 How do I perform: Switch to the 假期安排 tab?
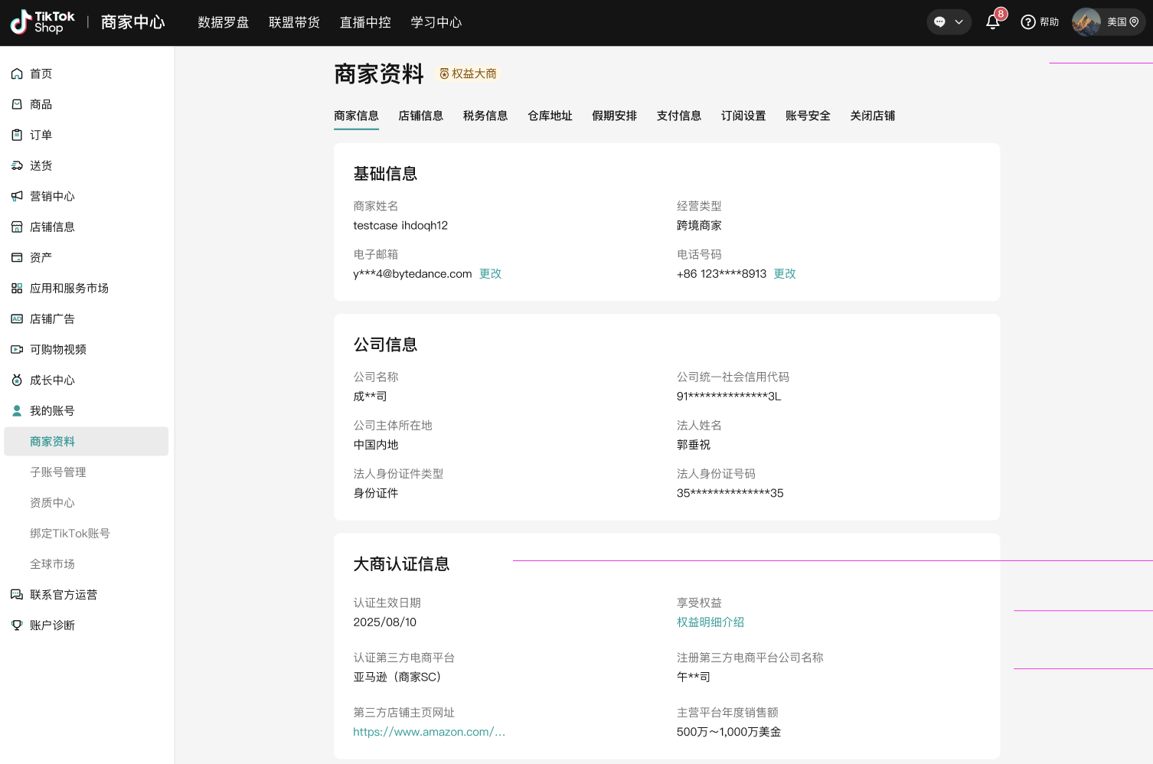(614, 116)
